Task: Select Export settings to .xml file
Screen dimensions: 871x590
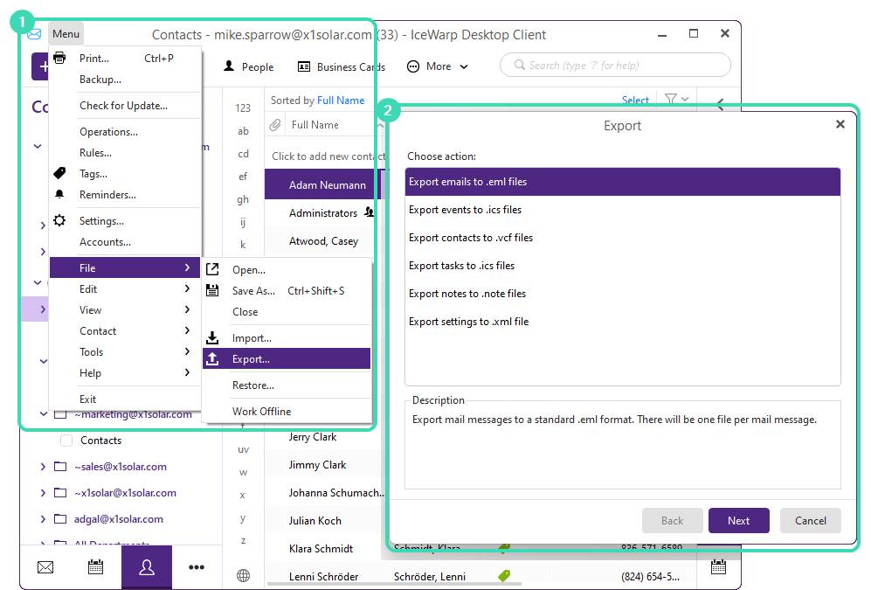Action: point(623,322)
